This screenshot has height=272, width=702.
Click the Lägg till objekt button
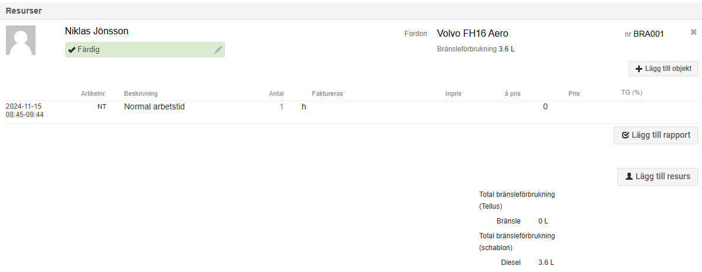[x=663, y=69]
